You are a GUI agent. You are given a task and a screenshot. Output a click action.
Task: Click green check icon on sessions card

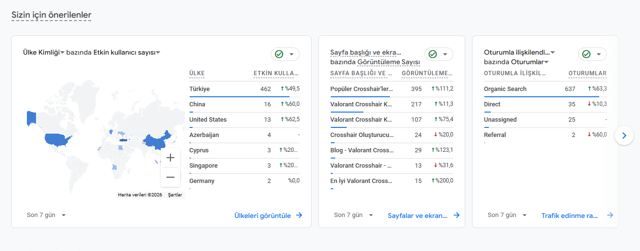(586, 54)
